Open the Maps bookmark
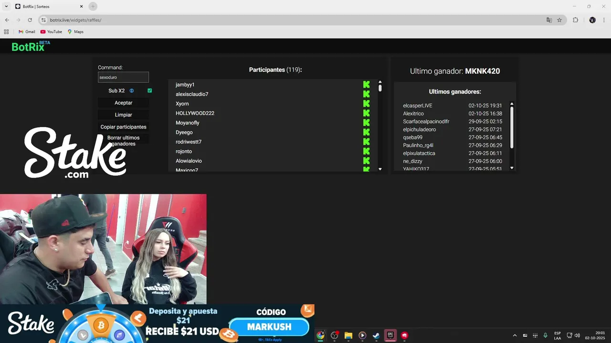Screen dimensions: 611x343 75,32
